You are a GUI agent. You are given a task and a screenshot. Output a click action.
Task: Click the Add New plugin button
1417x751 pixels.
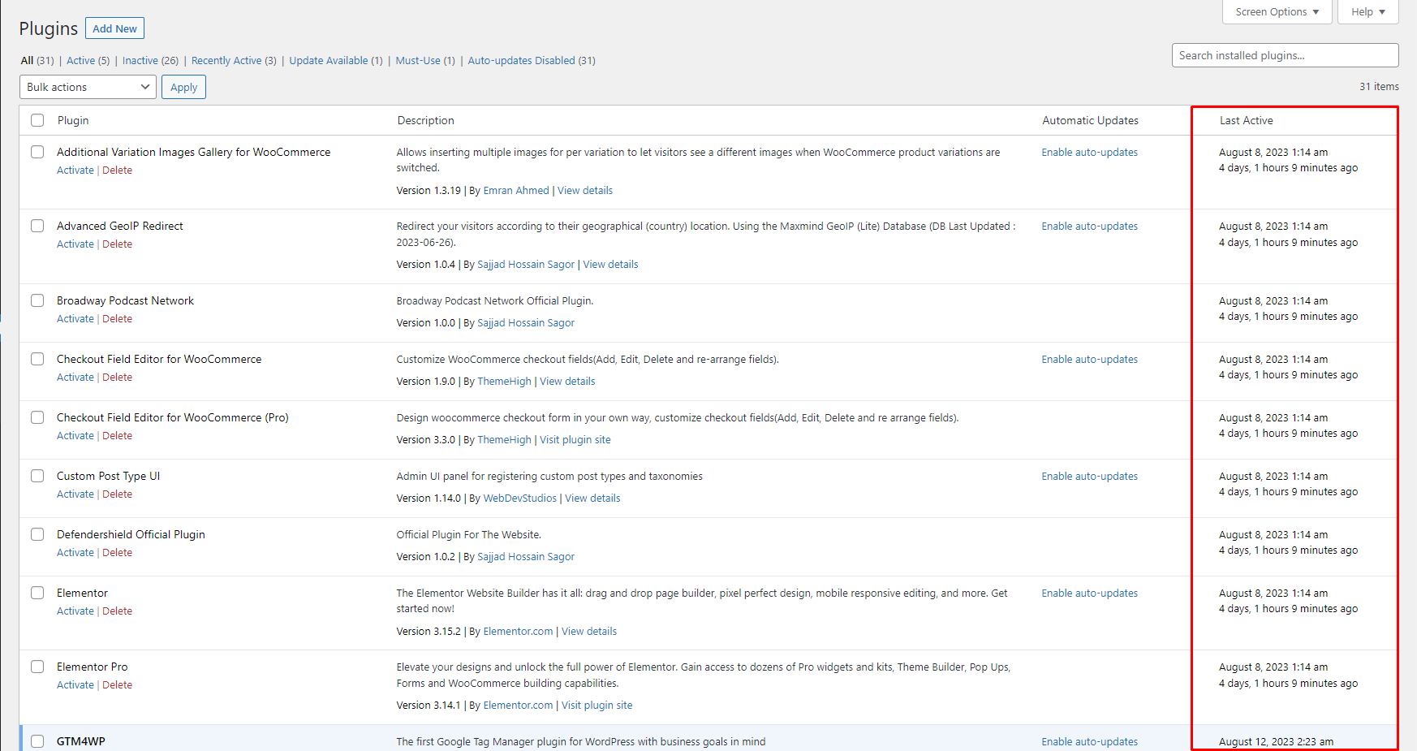point(114,28)
